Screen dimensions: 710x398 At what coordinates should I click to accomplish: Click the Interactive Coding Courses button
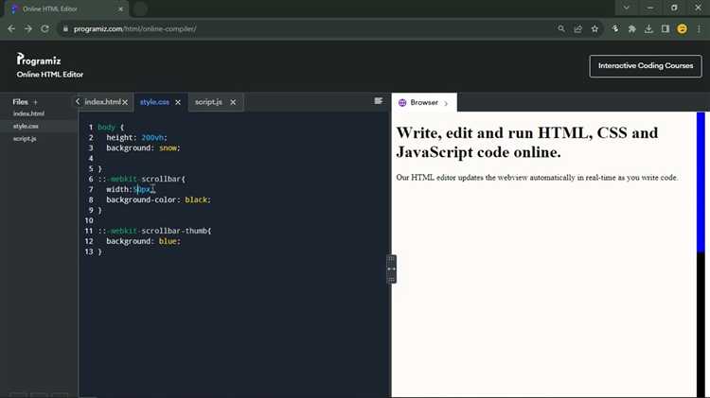[x=646, y=66]
